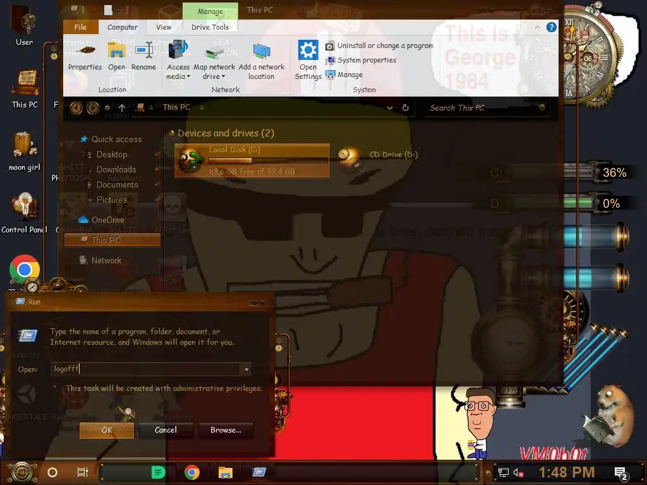The height and width of the screenshot is (485, 647).
Task: Click the Run taskbar icon
Action: coord(259,472)
